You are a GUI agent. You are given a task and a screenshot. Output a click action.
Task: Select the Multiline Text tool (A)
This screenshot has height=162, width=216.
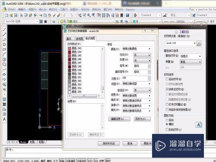4,119
